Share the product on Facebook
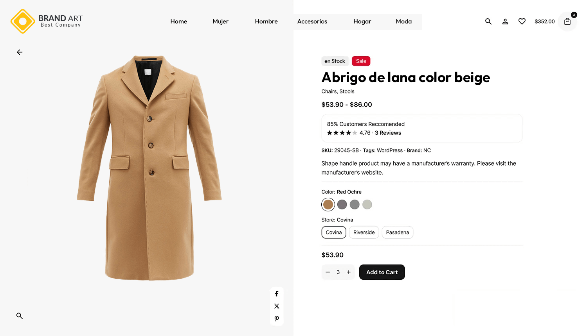Screen dimensions: 587x336 tap(277, 293)
